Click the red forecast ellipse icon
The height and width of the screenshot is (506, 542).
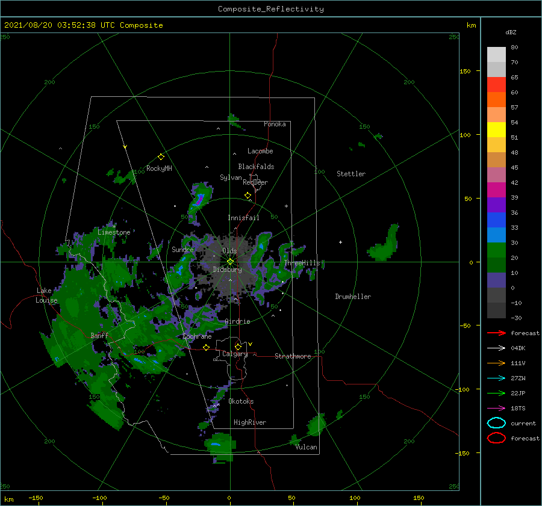pos(496,438)
